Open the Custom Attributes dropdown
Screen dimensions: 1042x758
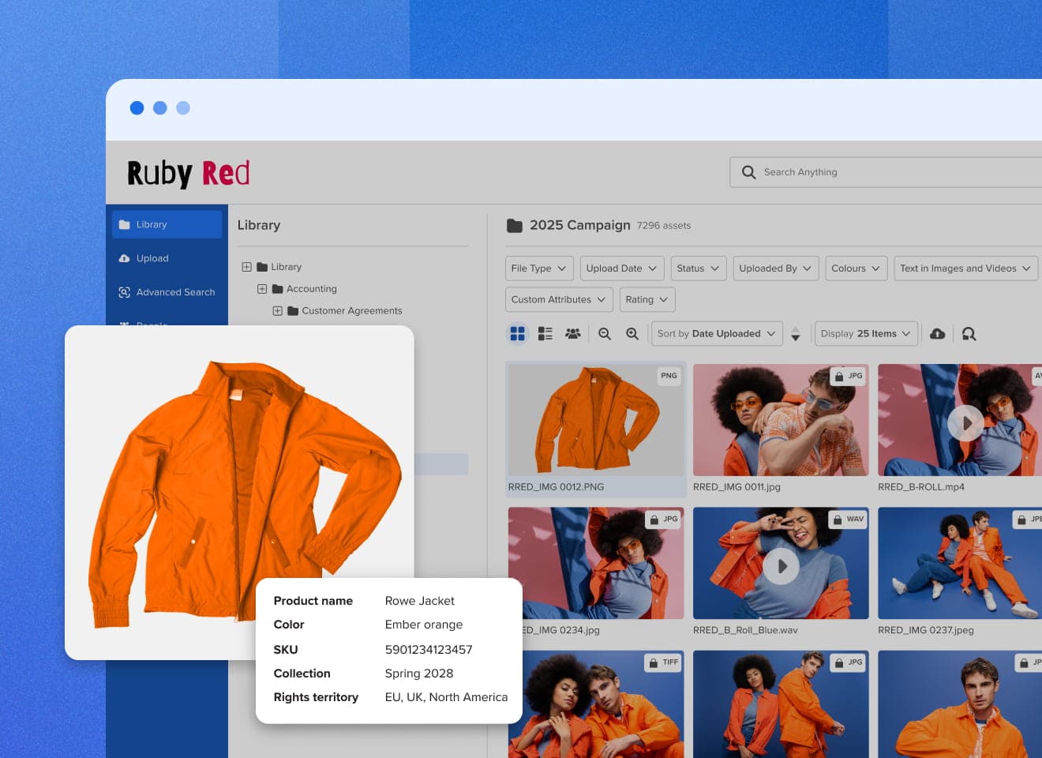coord(559,299)
